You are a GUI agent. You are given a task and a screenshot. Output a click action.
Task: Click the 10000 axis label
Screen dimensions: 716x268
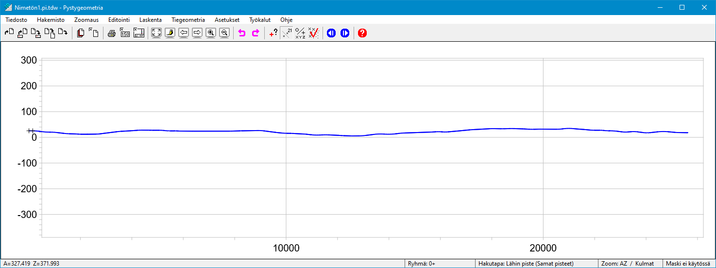tap(286, 248)
